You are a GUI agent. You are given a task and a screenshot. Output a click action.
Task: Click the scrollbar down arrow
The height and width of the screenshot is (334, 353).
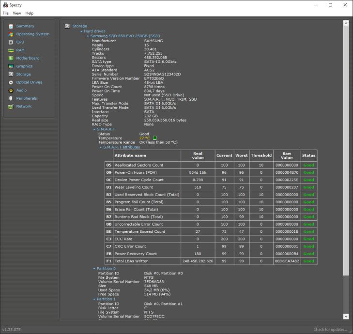tap(346, 316)
